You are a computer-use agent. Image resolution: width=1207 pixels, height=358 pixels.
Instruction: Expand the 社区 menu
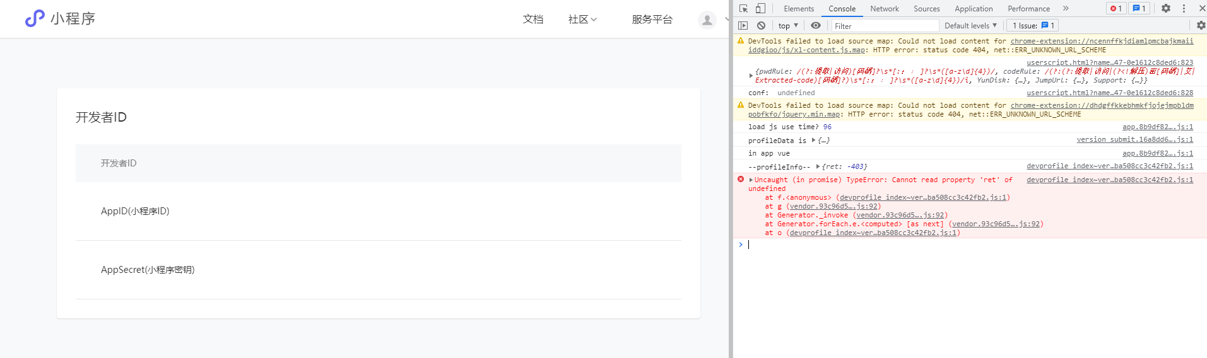582,20
